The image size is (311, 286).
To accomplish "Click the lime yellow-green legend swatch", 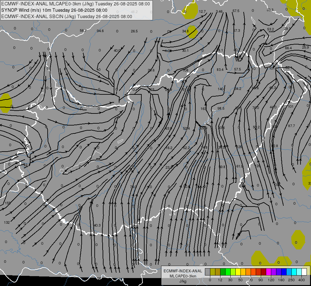I will point(233,272).
